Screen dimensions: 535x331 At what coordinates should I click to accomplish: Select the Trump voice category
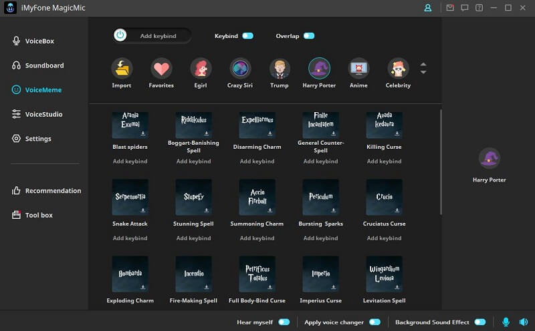click(280, 69)
